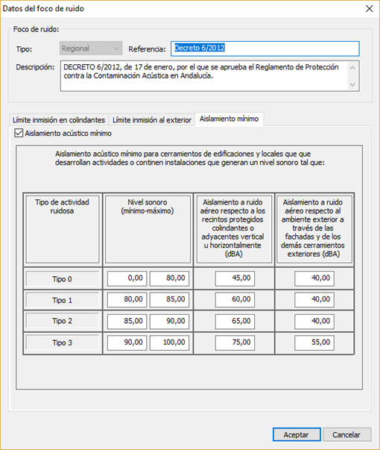380x450 pixels.
Task: Click the Descripción scrollbar up arrow
Action: pos(352,68)
